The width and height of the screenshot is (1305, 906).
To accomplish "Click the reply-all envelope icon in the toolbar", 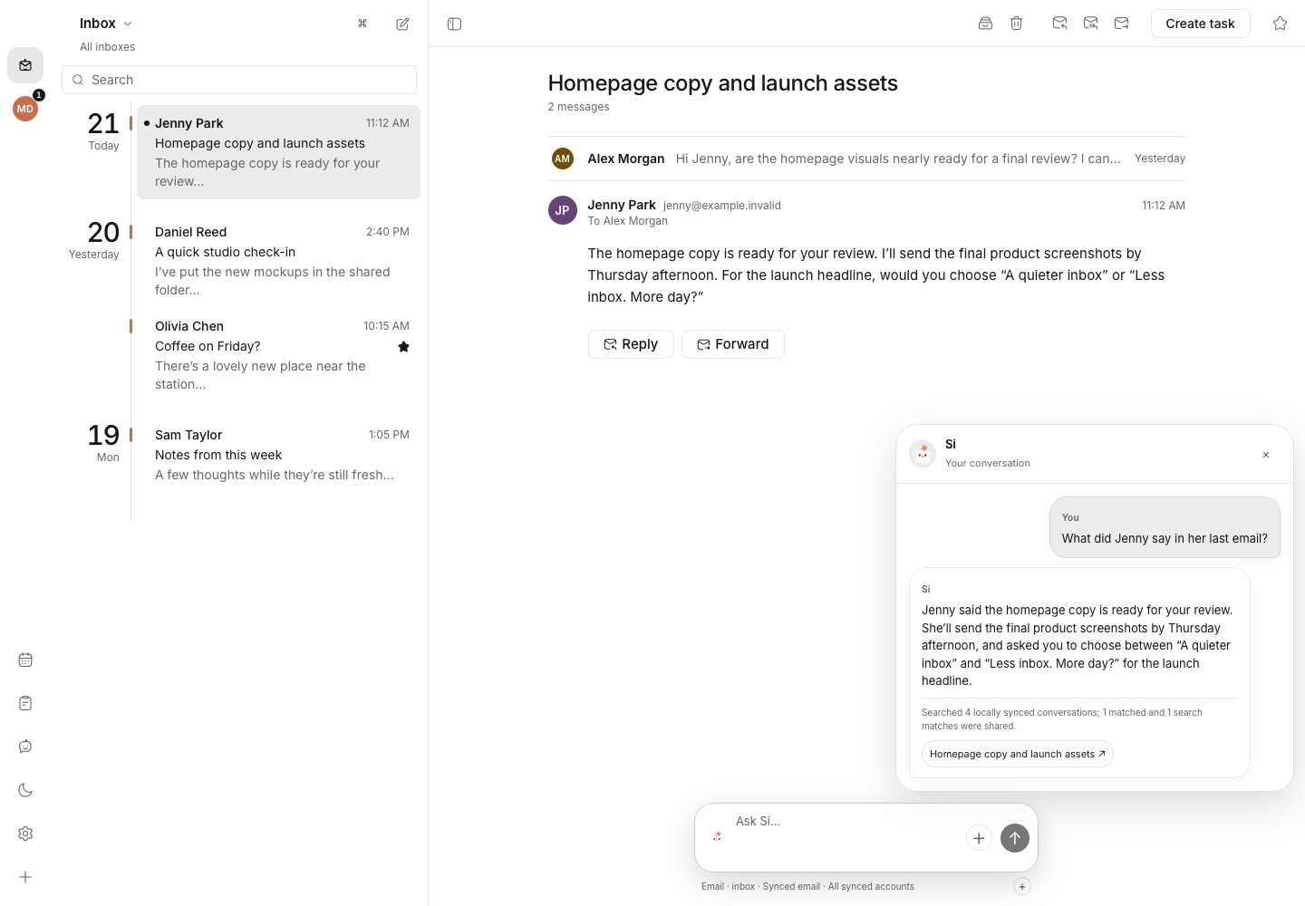I will (1090, 24).
